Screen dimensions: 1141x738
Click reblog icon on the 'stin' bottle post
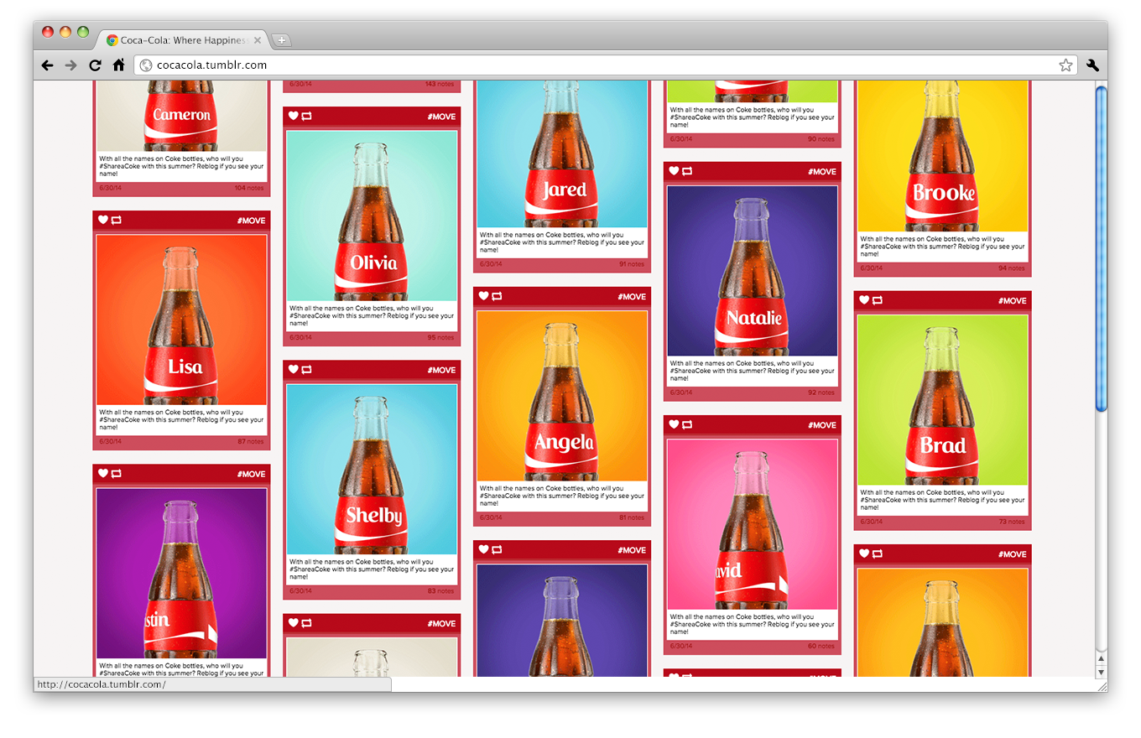[x=116, y=474]
